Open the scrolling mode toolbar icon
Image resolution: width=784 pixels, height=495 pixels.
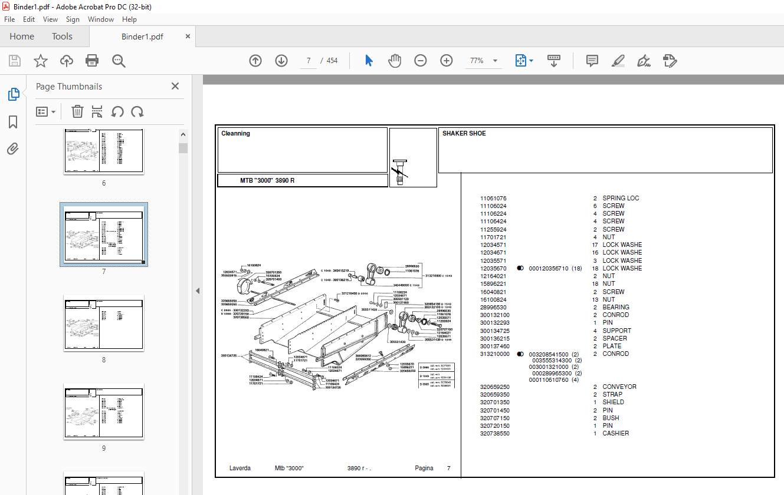(x=554, y=61)
